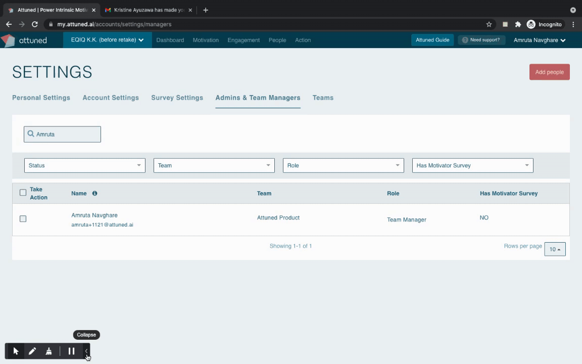Collapse the recording toolbar
582x364 pixels.
click(x=86, y=351)
